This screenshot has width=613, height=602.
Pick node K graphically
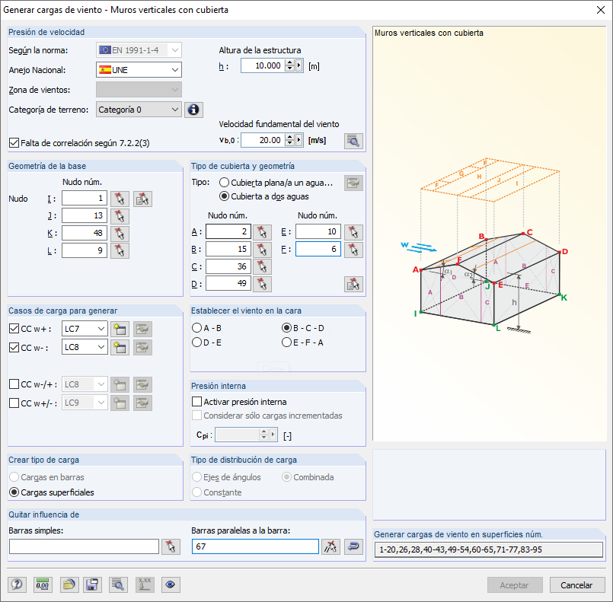click(120, 234)
